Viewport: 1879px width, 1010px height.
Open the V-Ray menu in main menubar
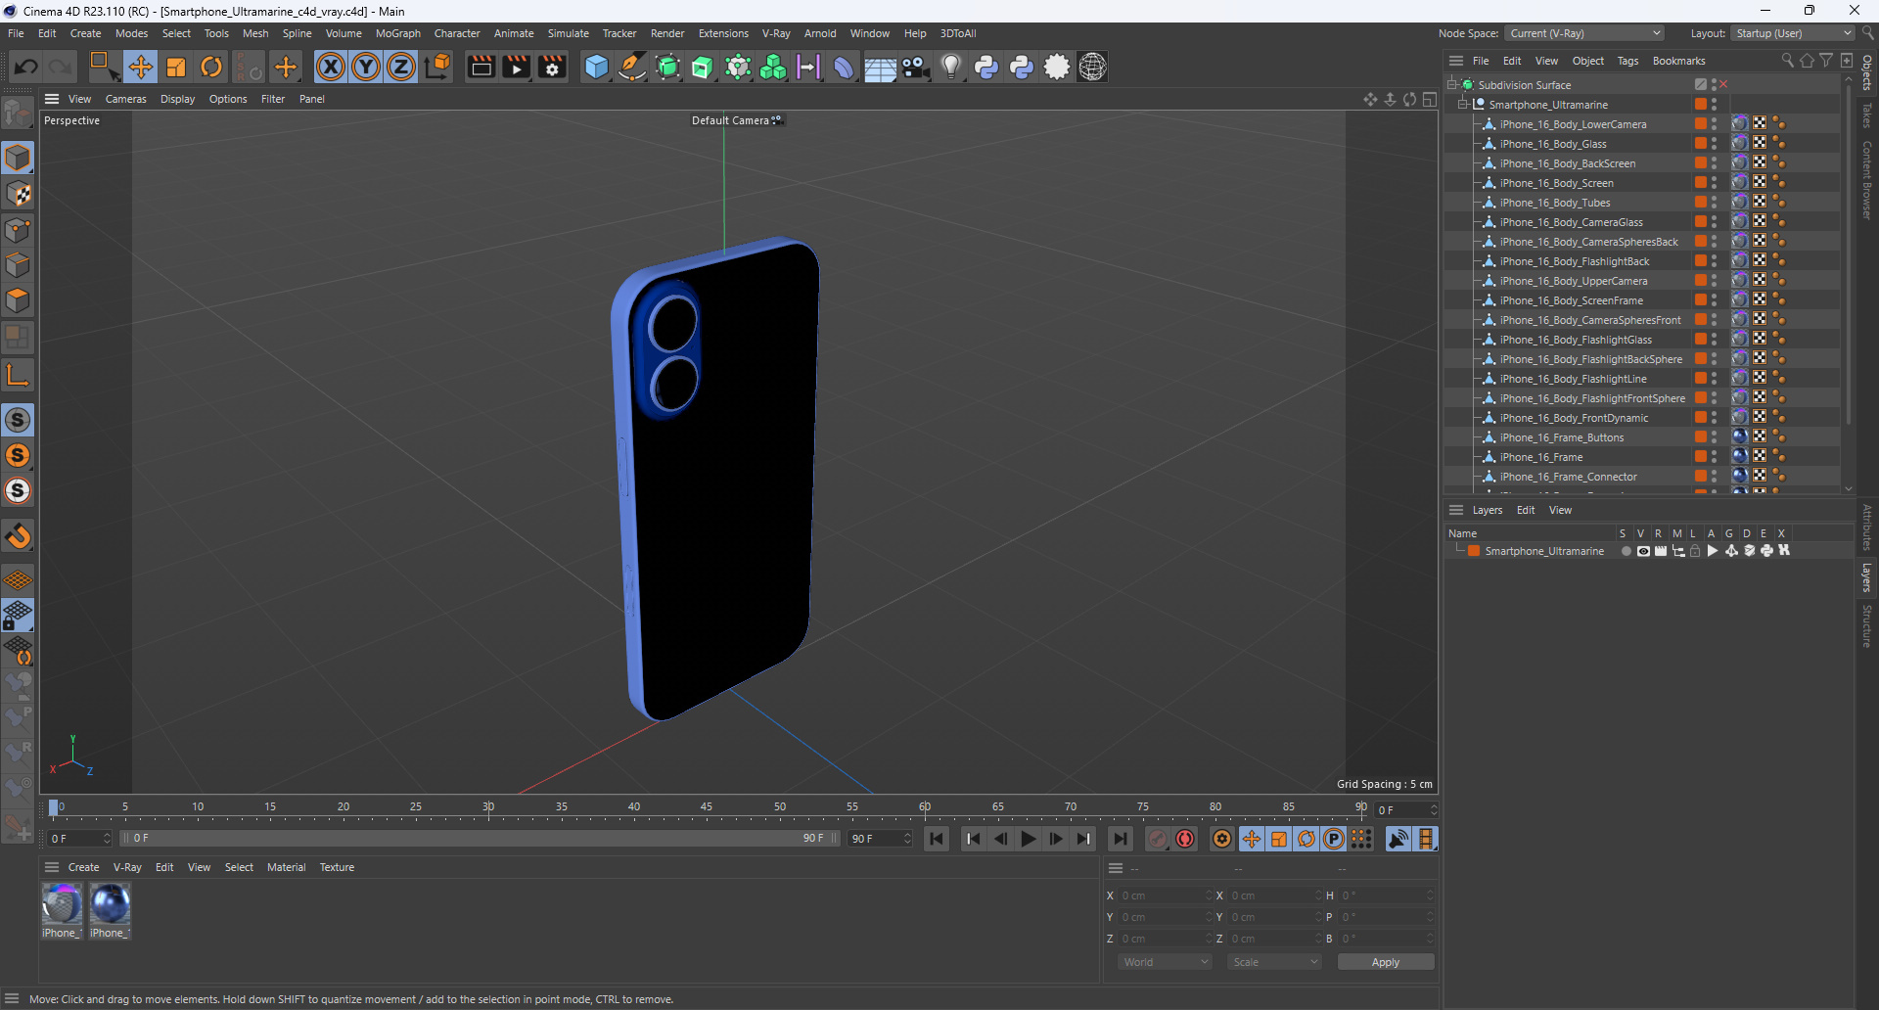click(x=776, y=33)
